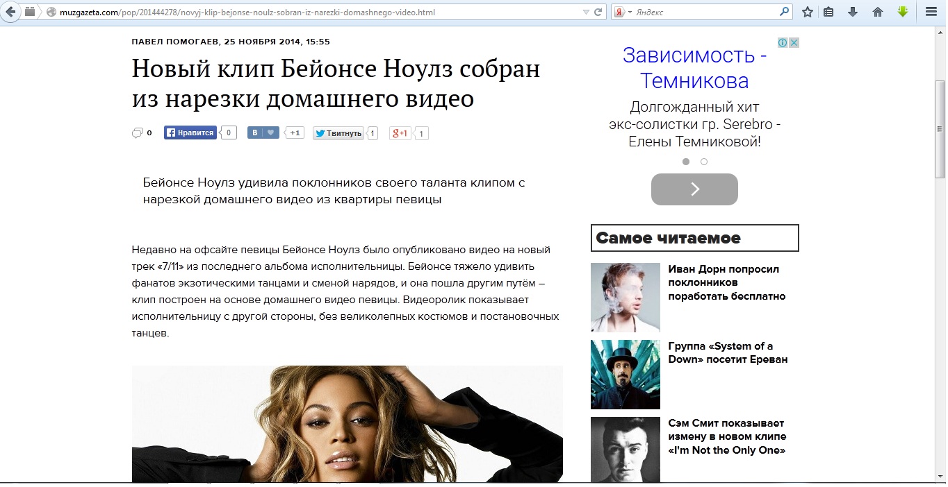Image resolution: width=948 pixels, height=487 pixels.
Task: Open the Yandex search engine selector
Action: tap(623, 12)
